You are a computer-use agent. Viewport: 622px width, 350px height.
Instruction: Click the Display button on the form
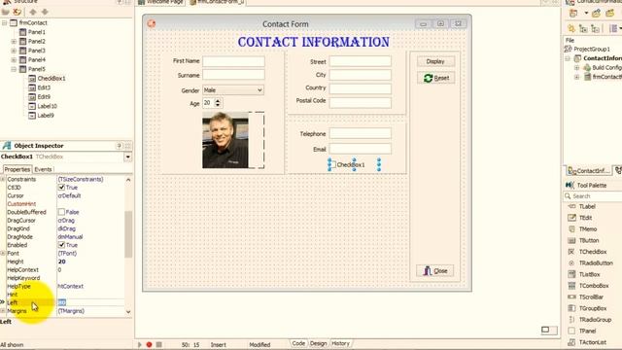(x=435, y=61)
